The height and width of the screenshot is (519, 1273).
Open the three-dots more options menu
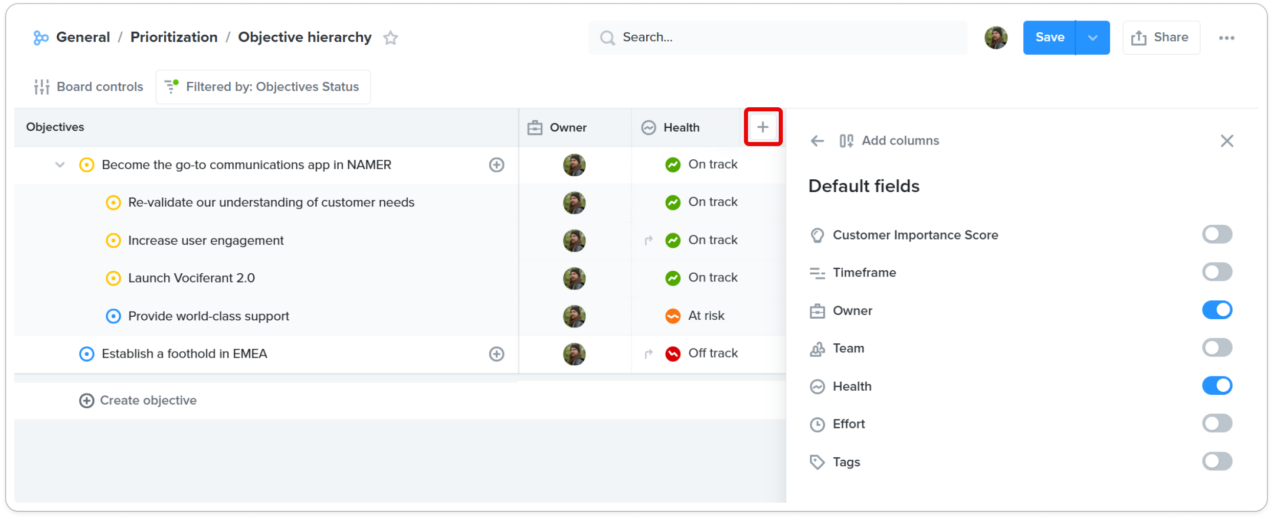point(1226,38)
